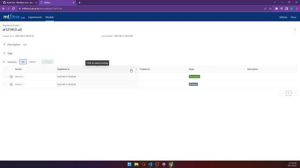Open Version 2 details
The width and height of the screenshot is (300, 168).
19,77
